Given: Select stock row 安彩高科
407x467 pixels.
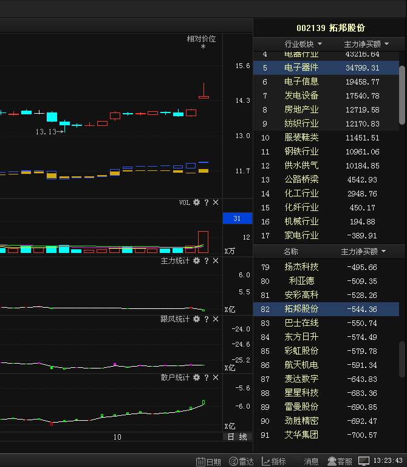Looking at the screenshot, I should point(326,295).
